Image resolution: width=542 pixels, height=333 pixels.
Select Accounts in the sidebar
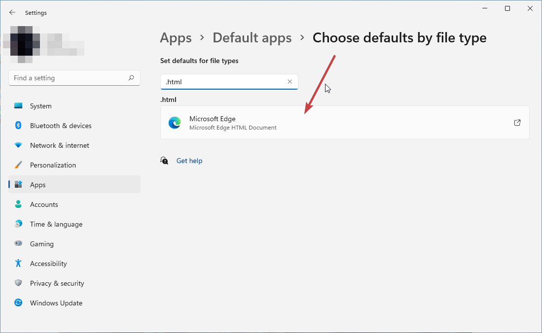(x=44, y=204)
